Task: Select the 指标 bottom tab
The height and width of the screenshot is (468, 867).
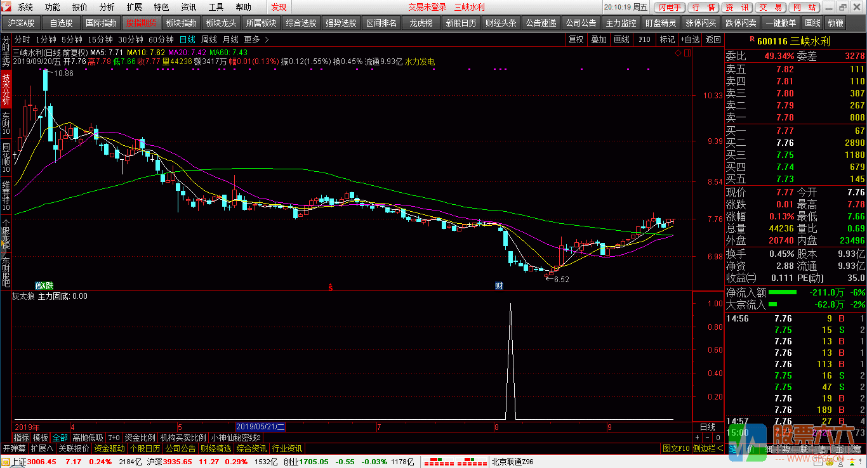Action: 22,438
